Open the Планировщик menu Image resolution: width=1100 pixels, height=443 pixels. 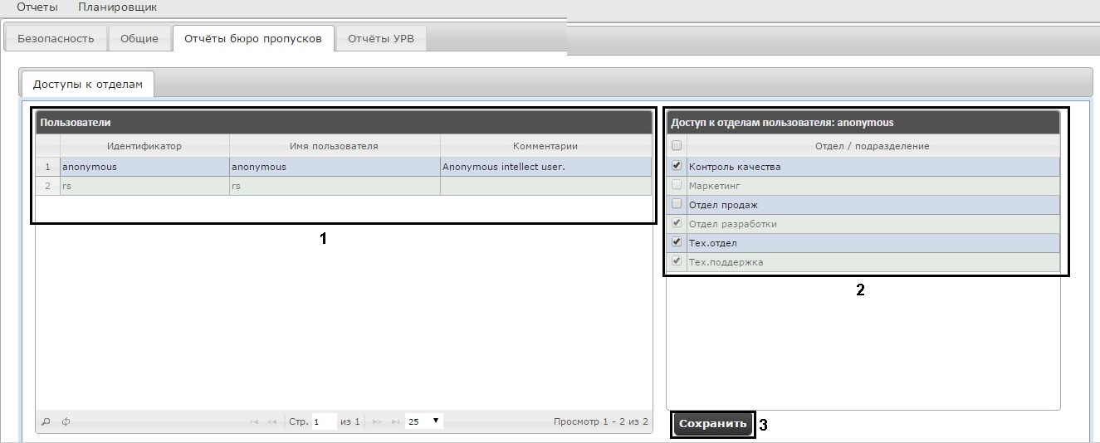point(117,7)
